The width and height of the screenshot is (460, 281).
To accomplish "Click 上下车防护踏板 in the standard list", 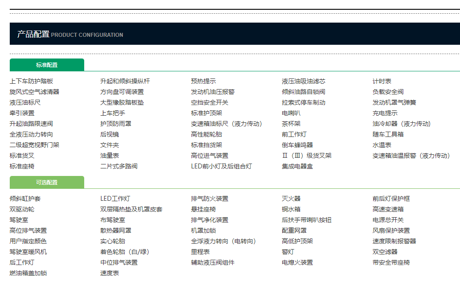I will tap(31, 81).
